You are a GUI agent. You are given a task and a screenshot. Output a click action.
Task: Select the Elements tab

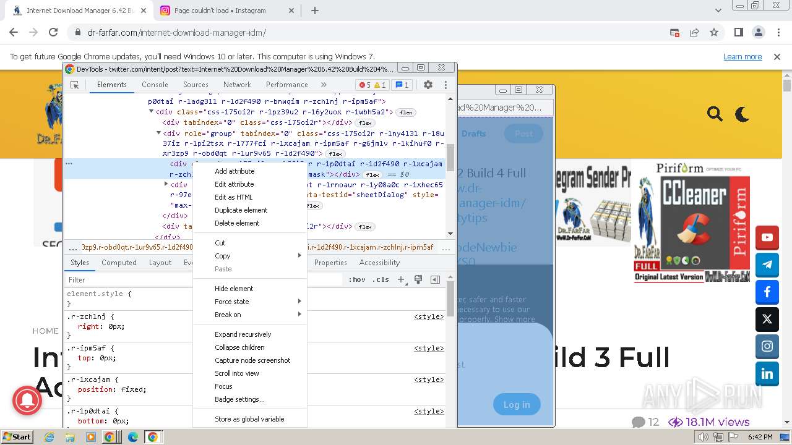111,85
